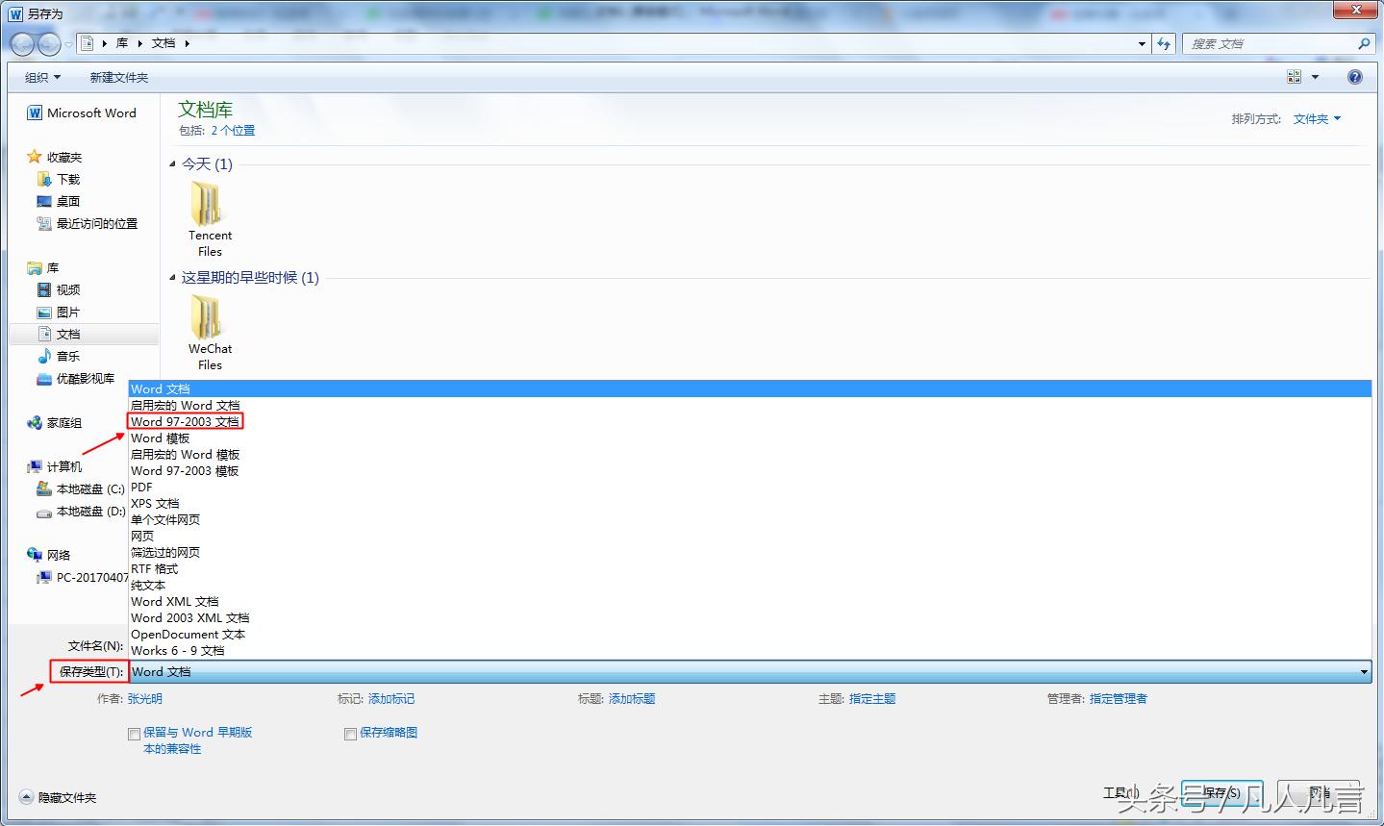
Task: Click the Forward navigation arrow
Action: pos(48,44)
